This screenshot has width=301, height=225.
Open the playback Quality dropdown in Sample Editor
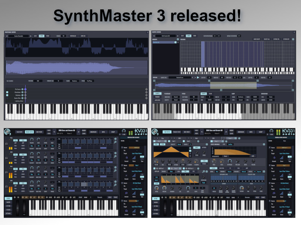[x=176, y=100]
